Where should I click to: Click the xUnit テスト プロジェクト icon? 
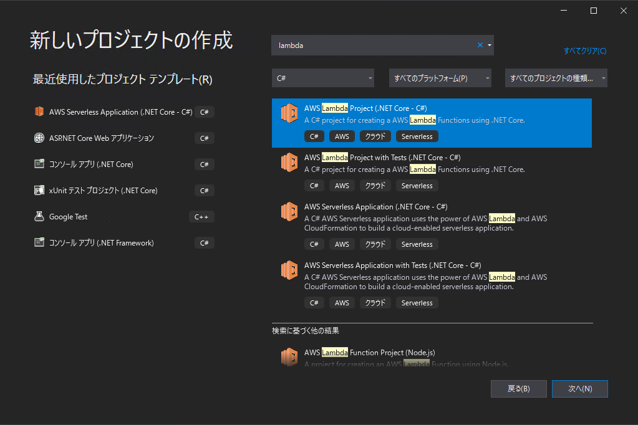pyautogui.click(x=39, y=190)
